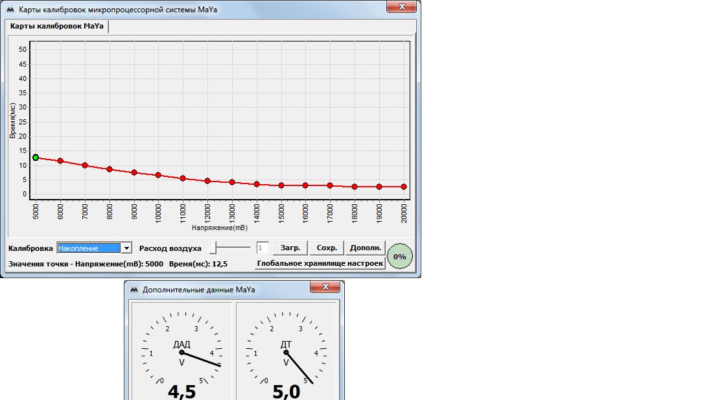Click the icon in Дополнительные данные title bar
Screen dimensions: 713x400
[134, 290]
